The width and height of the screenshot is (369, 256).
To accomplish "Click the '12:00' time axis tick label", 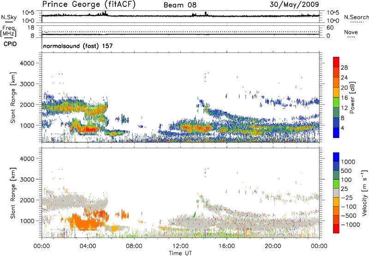I will [180, 246].
